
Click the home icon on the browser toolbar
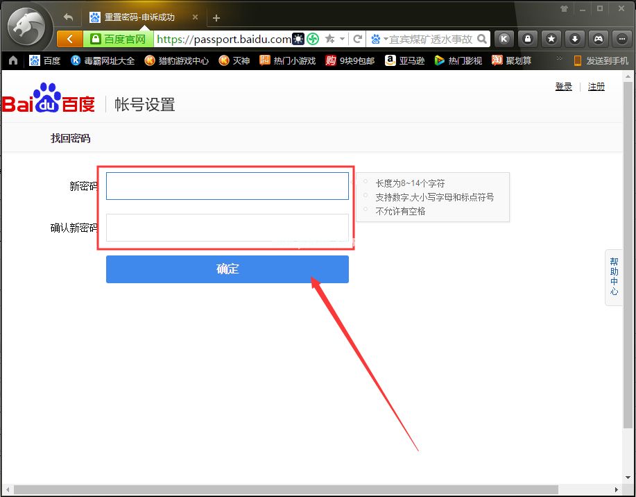click(12, 60)
